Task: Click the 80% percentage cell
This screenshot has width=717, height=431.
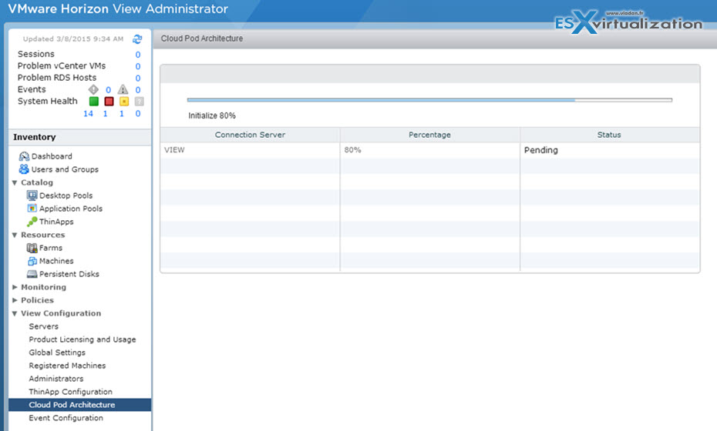Action: [x=430, y=150]
